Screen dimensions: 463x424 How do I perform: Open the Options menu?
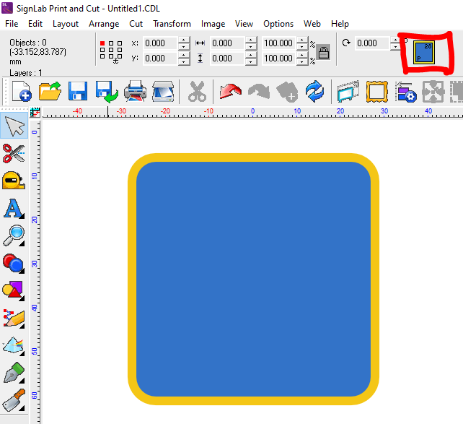[278, 24]
